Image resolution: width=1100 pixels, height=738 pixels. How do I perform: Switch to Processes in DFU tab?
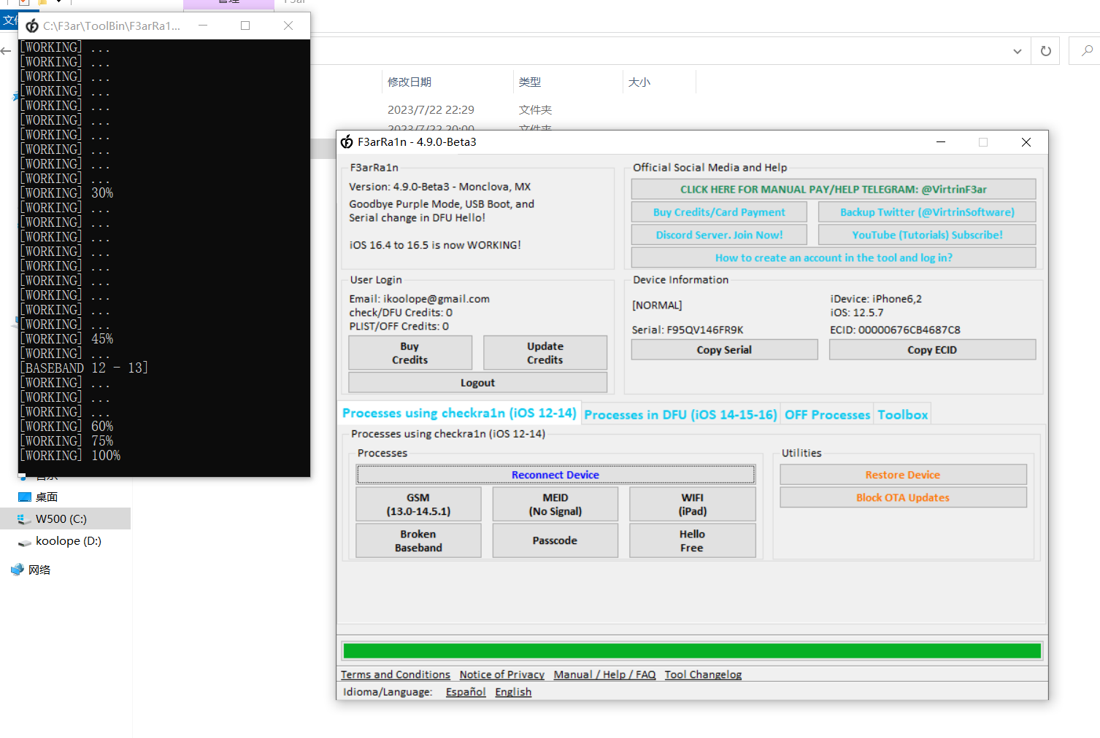pyautogui.click(x=680, y=414)
